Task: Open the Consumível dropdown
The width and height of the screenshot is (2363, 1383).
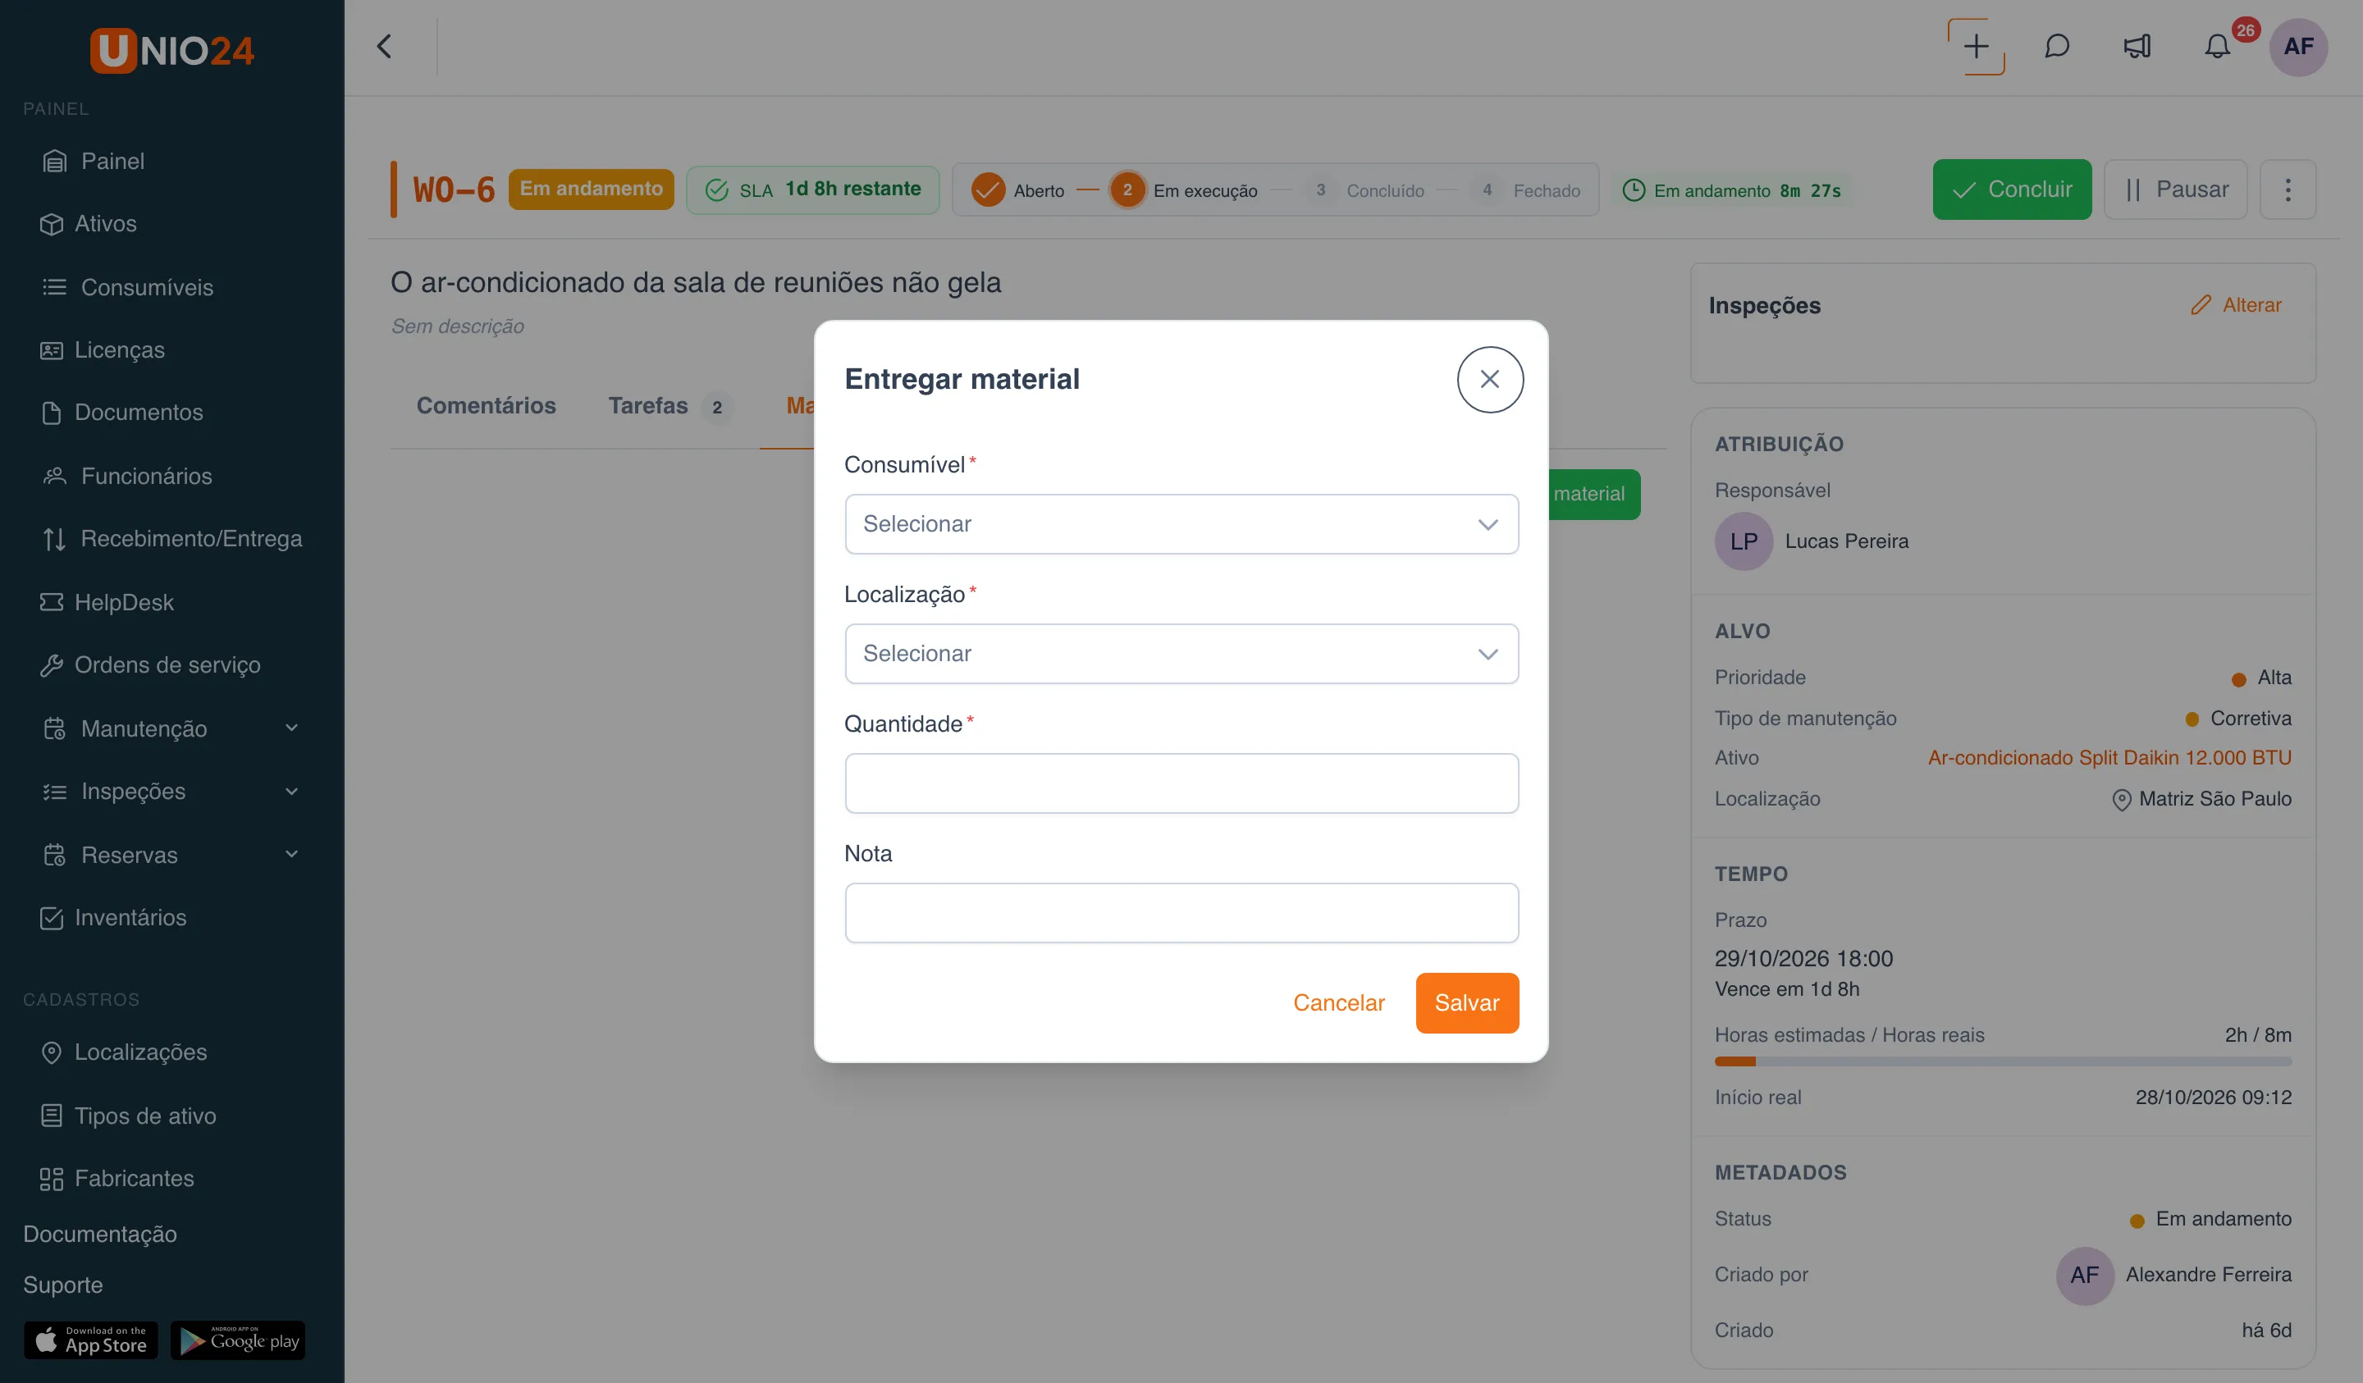Action: tap(1181, 524)
